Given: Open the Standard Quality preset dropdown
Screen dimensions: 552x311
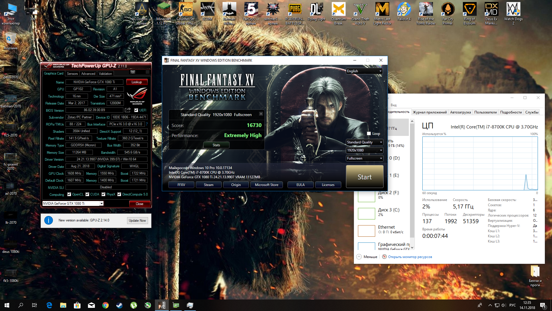Looking at the screenshot, I should click(364, 142).
